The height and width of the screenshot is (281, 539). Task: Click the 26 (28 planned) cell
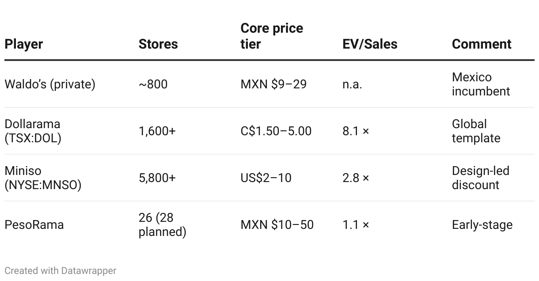[162, 224]
